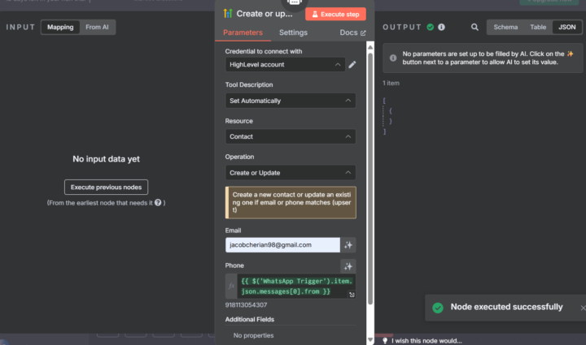Viewport: 586px width, 345px height.
Task: Click the Additional Fields label
Action: coord(250,319)
